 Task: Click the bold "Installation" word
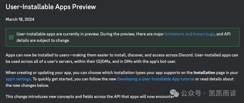point(204,73)
